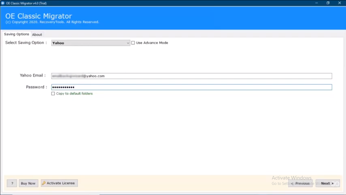Restore down the application window
346x195 pixels.
[328, 3]
